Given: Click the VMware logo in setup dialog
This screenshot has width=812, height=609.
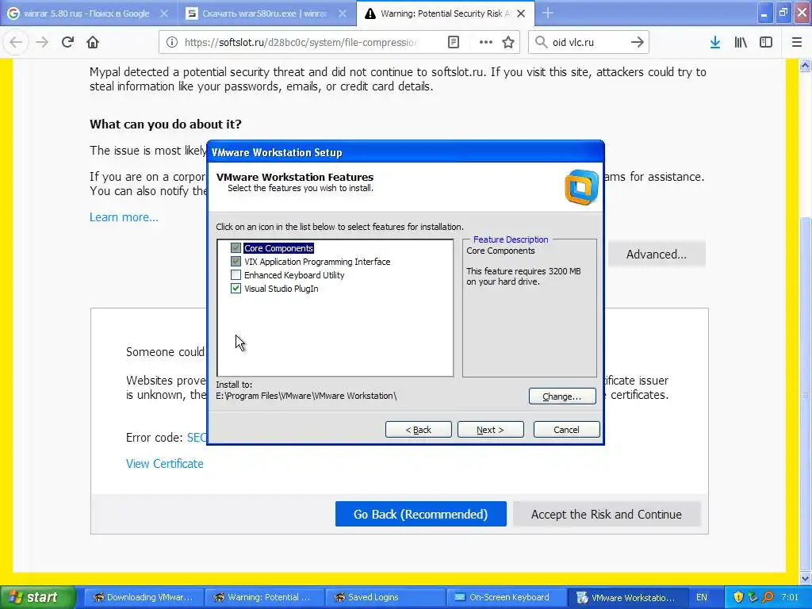Looking at the screenshot, I should tap(581, 187).
